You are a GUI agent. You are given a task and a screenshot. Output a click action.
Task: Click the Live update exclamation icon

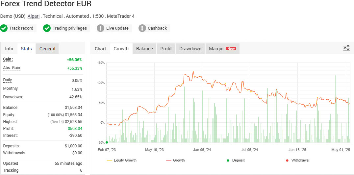[100, 28]
